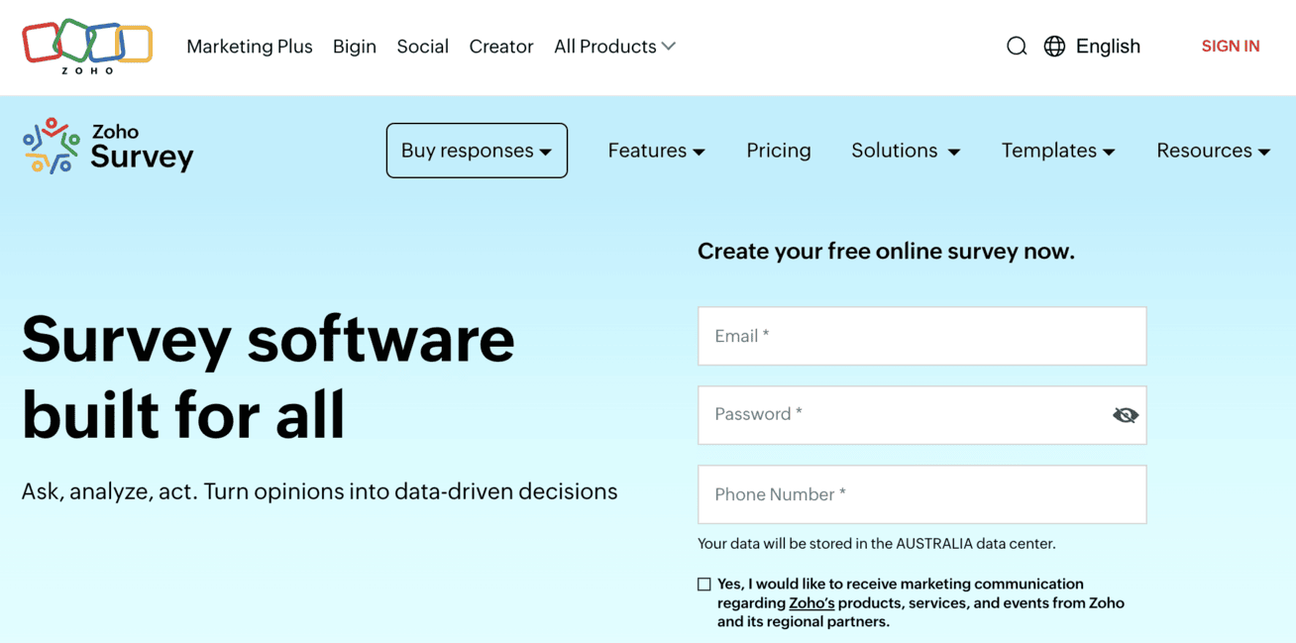The width and height of the screenshot is (1296, 643).
Task: Open Creator in top navigation
Action: 501,47
